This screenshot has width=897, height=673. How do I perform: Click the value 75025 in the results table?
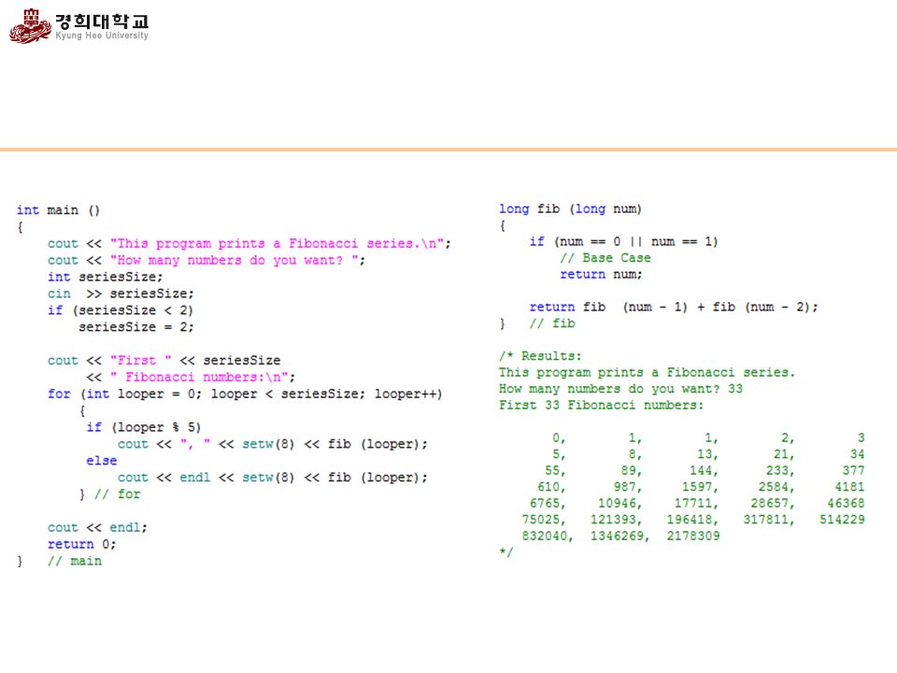(x=541, y=520)
